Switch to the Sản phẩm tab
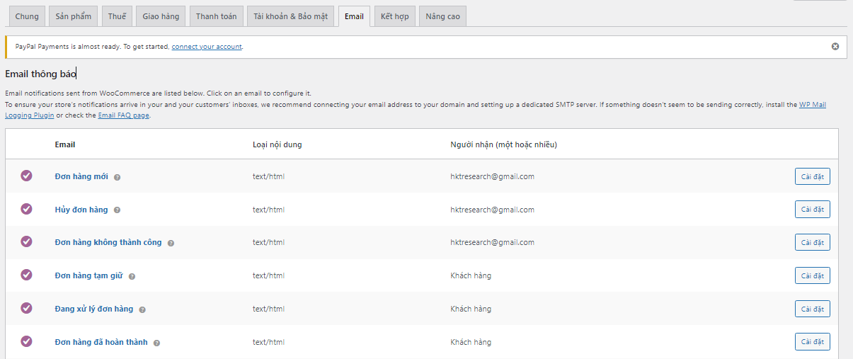Image resolution: width=853 pixels, height=359 pixels. pos(74,16)
